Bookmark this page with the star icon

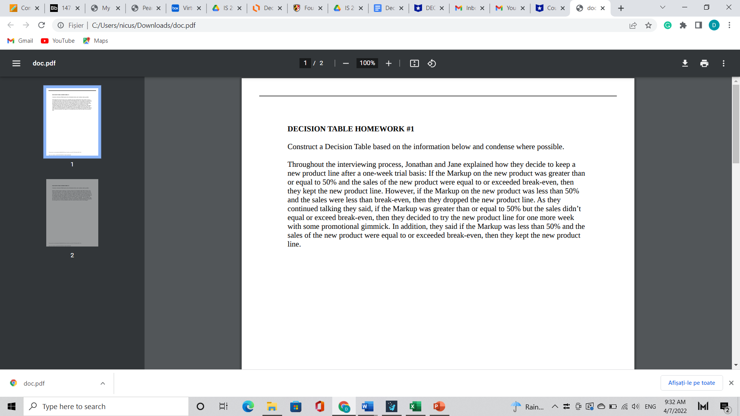pos(648,25)
